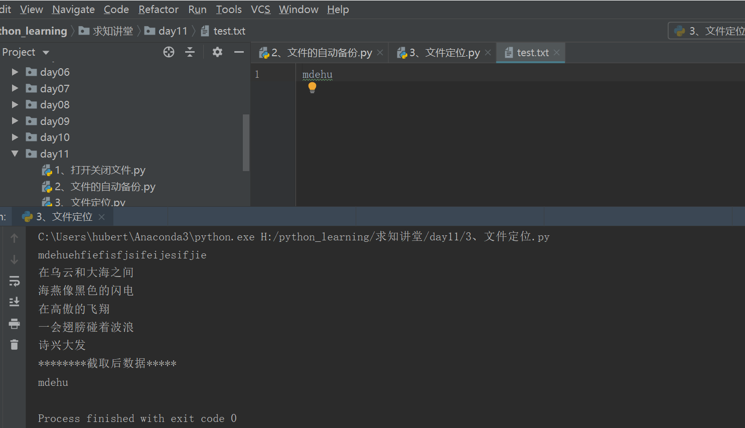Screen dimensions: 745x428
Task: Click the output line 在乌云和大海之间
Action: [x=86, y=272]
